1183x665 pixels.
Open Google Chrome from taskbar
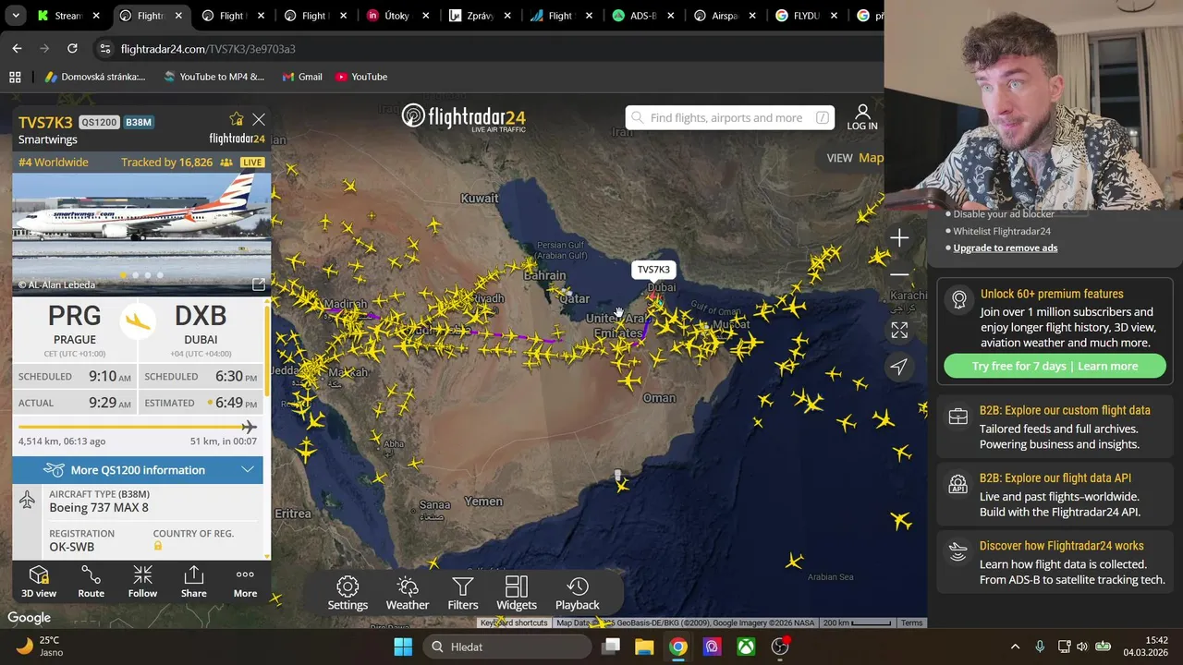pyautogui.click(x=678, y=647)
